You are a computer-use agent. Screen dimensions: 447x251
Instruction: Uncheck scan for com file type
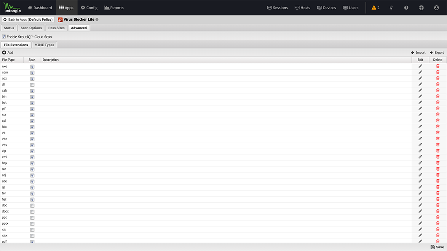[32, 73]
